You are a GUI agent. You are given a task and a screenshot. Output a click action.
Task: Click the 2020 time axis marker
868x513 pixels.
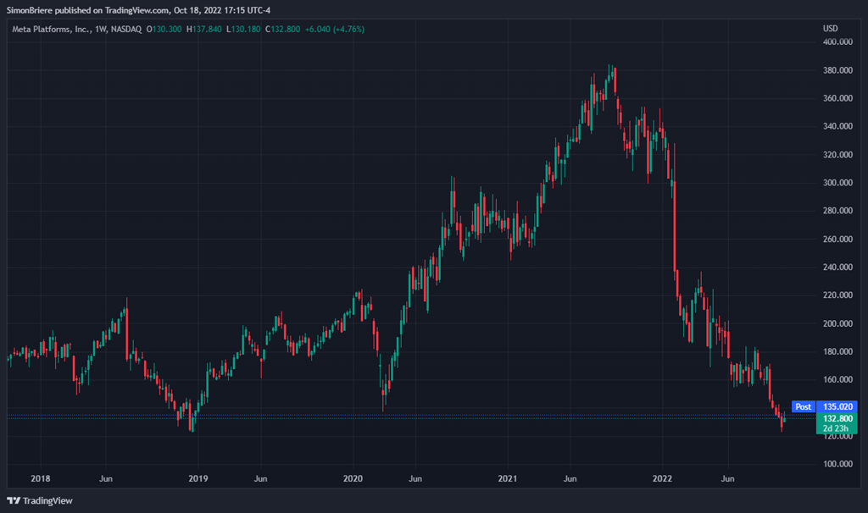353,478
